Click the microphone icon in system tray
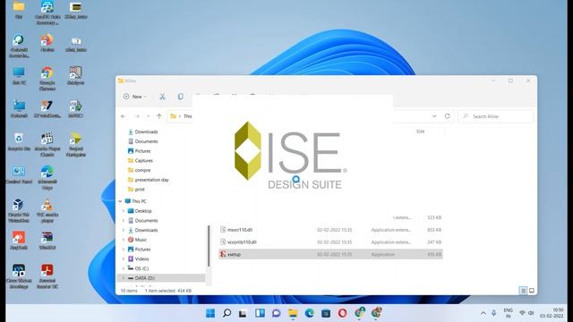 tap(493, 313)
